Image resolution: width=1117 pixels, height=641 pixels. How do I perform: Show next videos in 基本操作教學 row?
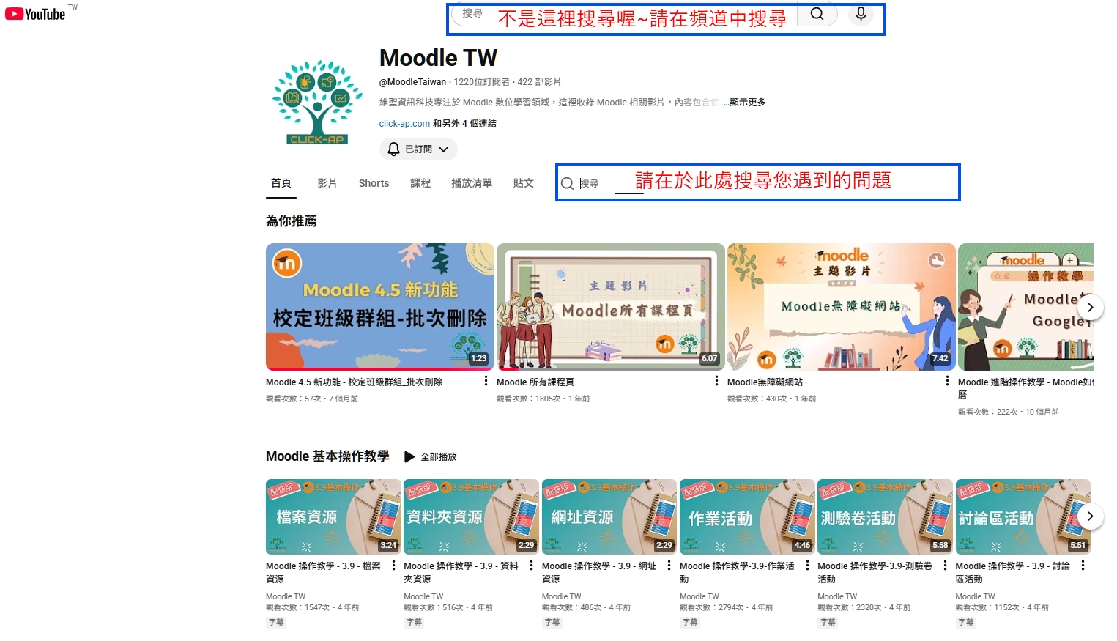(1090, 516)
